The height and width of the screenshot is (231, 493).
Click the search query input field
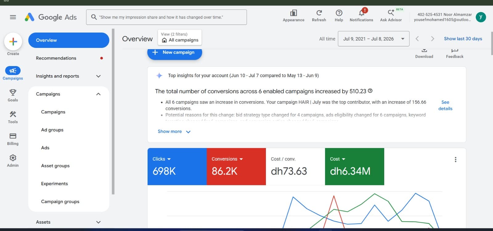click(166, 17)
